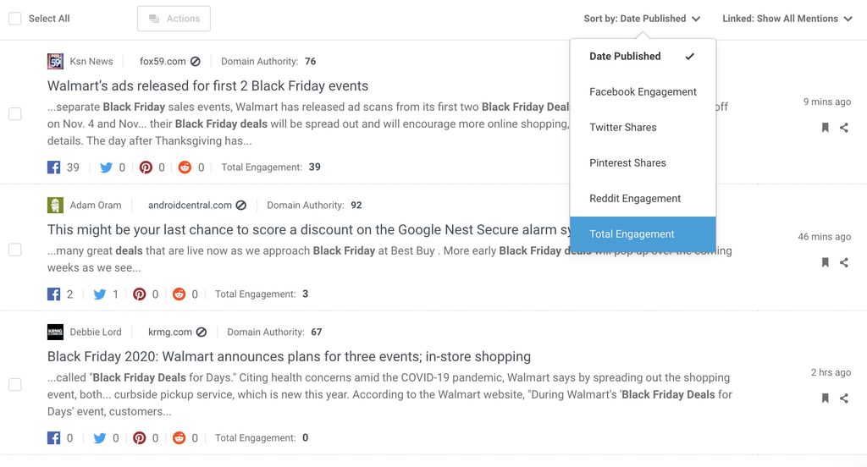This screenshot has height=467, width=867.
Task: Tick checkbox for Black Friday 2020 article
Action: 15,385
